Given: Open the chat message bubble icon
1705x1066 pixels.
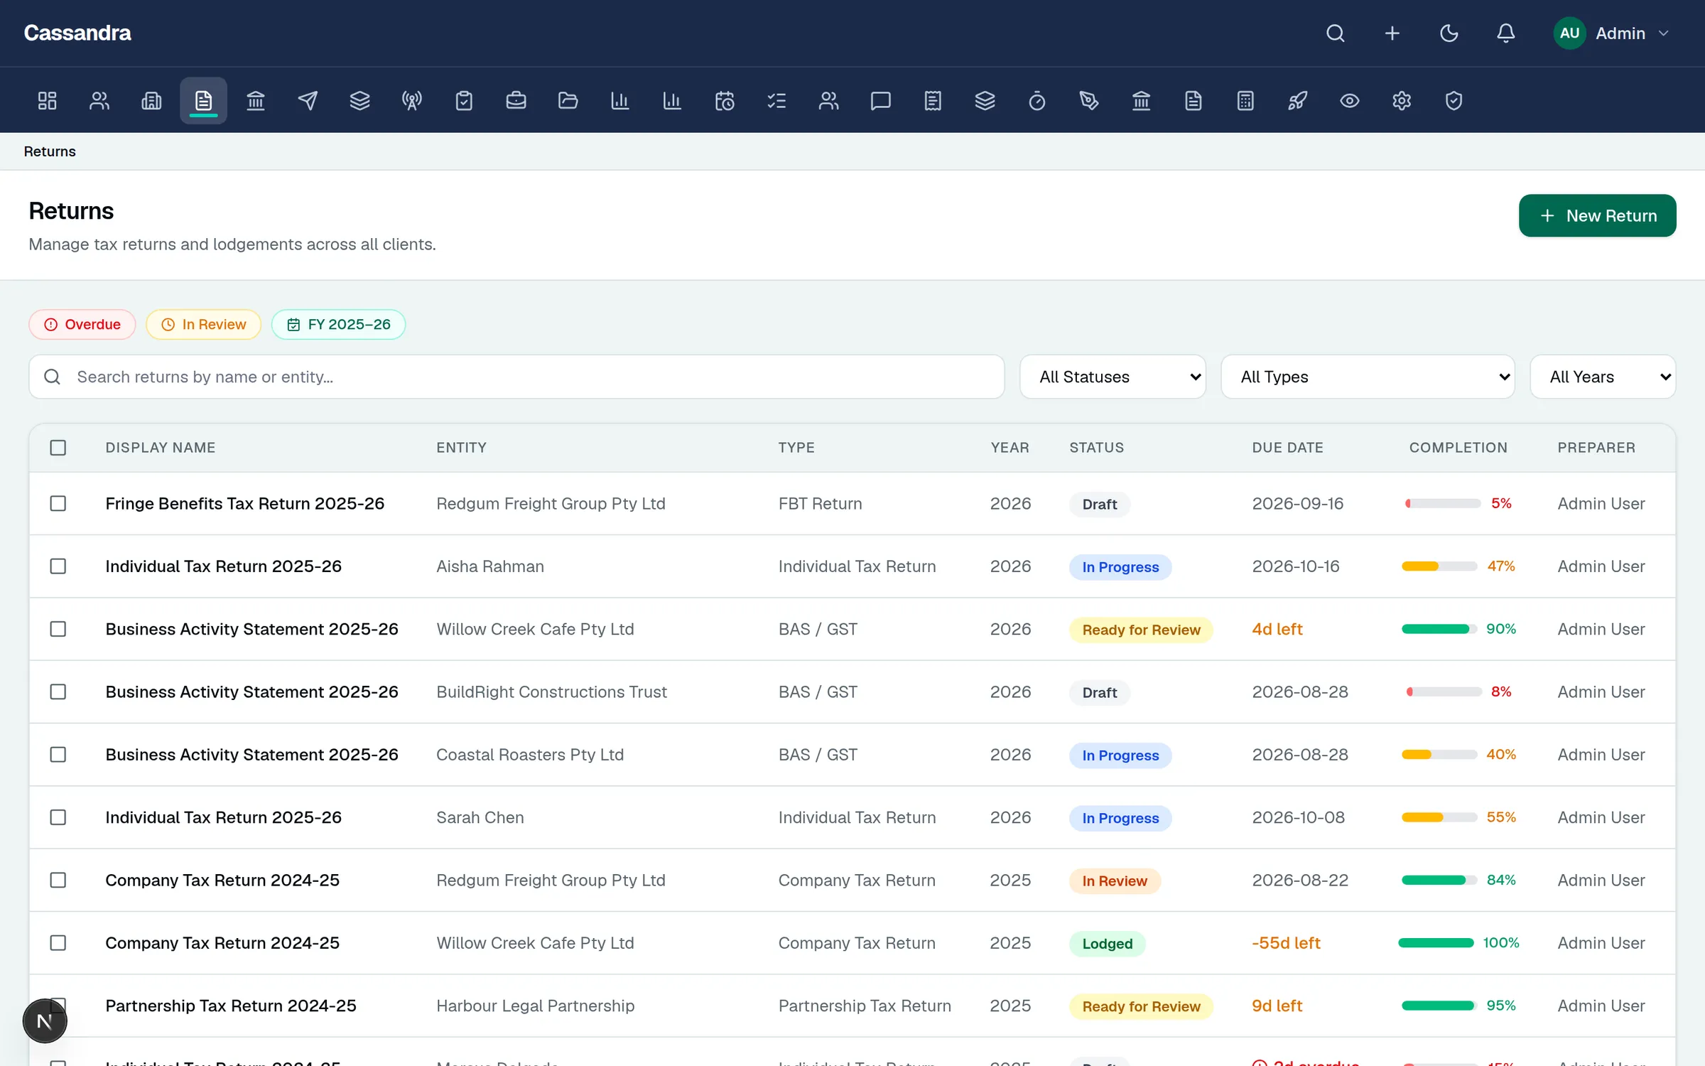Looking at the screenshot, I should (880, 101).
